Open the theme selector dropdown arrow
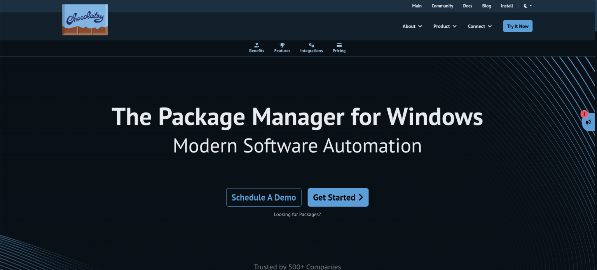 tap(530, 6)
